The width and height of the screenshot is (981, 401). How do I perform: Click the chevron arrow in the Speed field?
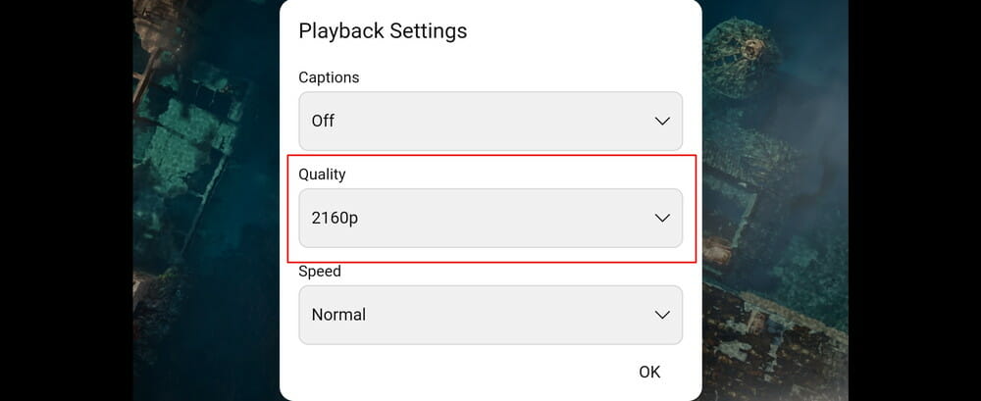(662, 315)
